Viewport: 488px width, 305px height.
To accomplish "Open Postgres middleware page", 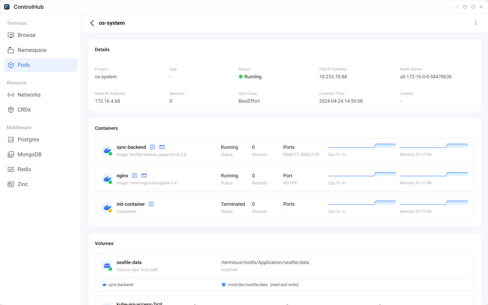I will point(28,140).
